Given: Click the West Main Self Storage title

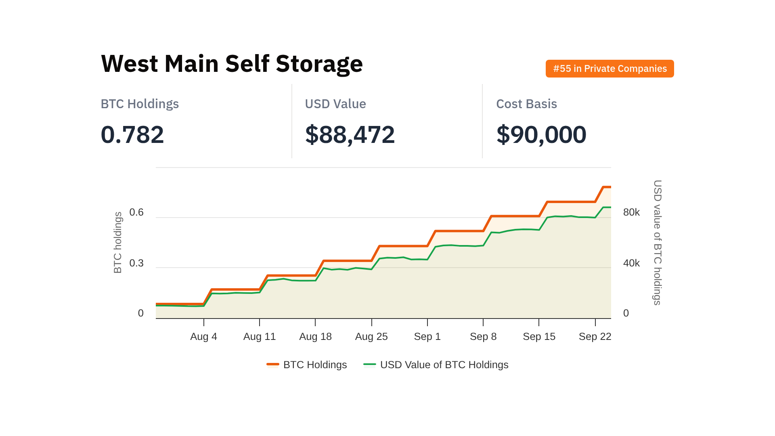Looking at the screenshot, I should pyautogui.click(x=232, y=64).
